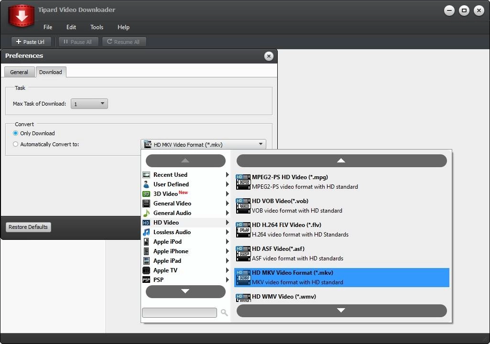Click the 3D Video category icon
Screen dimensions: 490x344
coord(146,194)
